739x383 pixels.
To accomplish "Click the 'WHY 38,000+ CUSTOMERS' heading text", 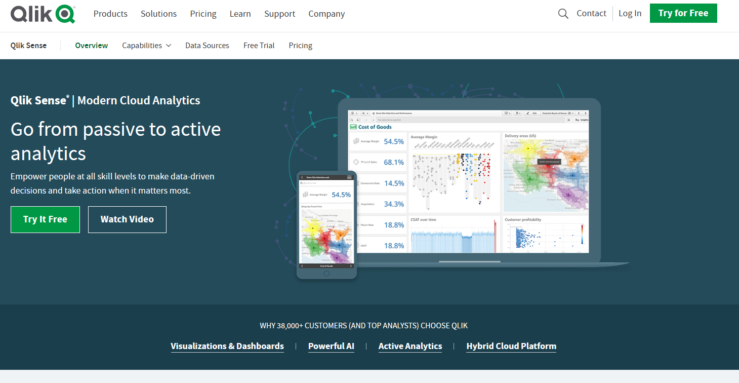I will (x=364, y=326).
